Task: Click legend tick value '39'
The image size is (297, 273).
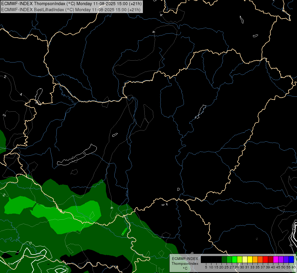Action: click(268, 267)
